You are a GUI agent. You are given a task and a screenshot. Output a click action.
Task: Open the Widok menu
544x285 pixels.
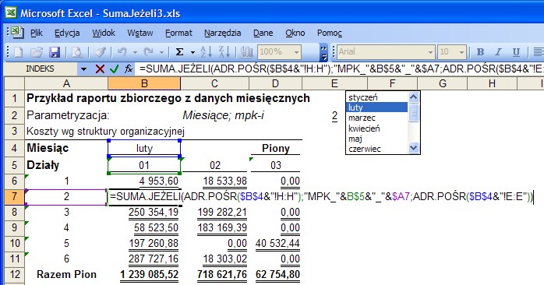coord(104,33)
